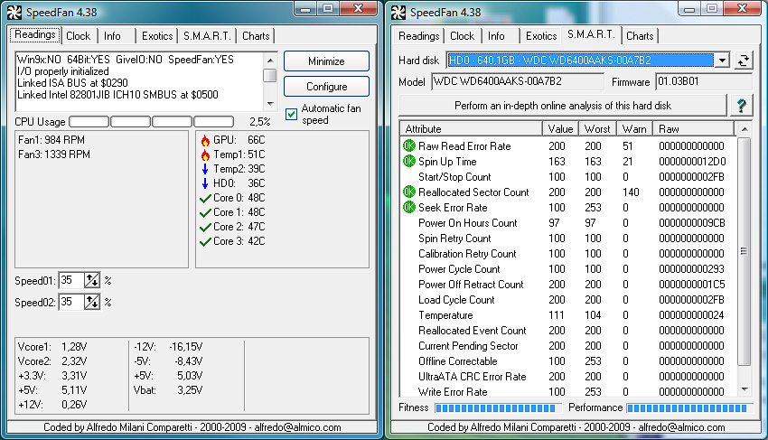The image size is (768, 440).
Task: Click the SMART table scrollbar thumb
Action: pyautogui.click(x=744, y=251)
